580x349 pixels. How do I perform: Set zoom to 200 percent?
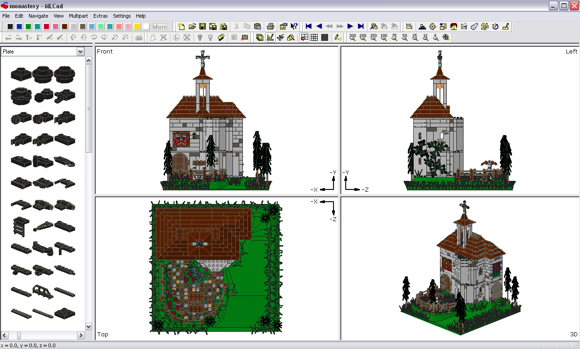[x=363, y=37]
